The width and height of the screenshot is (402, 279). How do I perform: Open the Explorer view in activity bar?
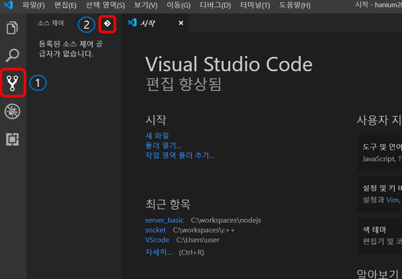click(x=12, y=27)
